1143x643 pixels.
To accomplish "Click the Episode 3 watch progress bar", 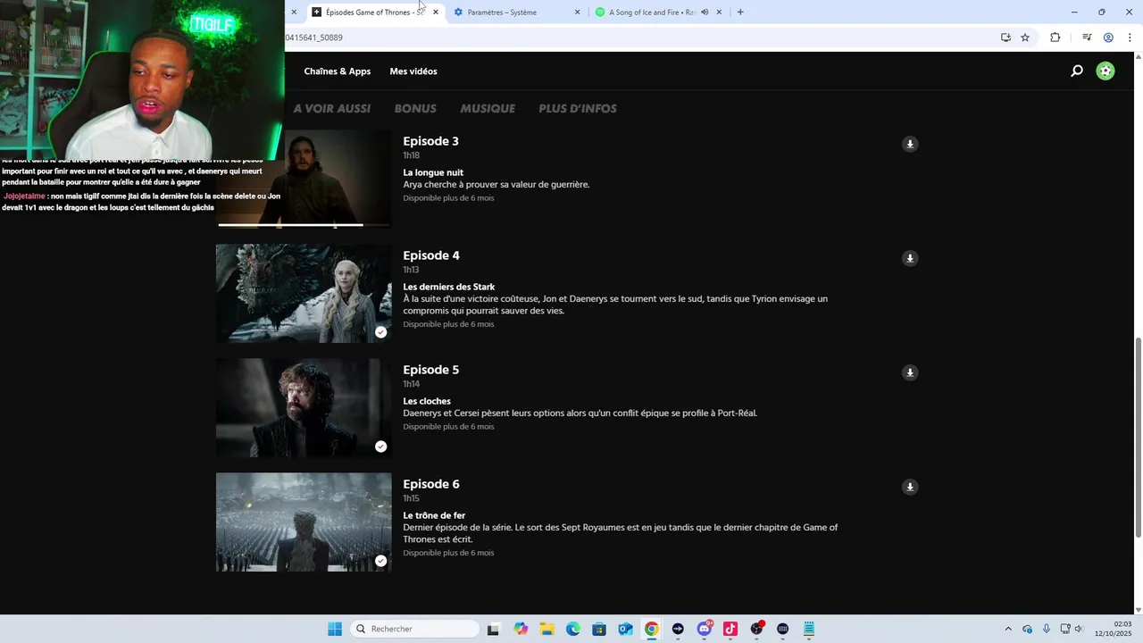I will point(305,225).
